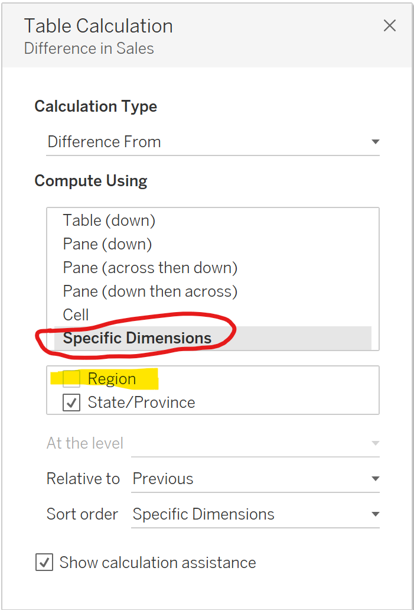The width and height of the screenshot is (414, 610).
Task: Uncheck the State/Province checkbox
Action: tap(71, 403)
